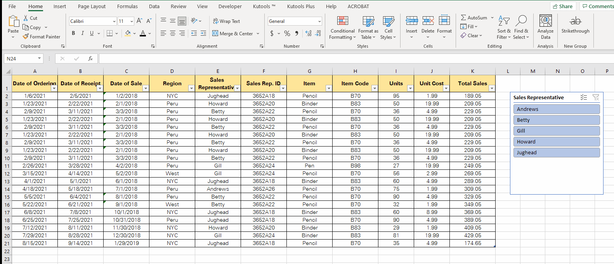This screenshot has width=614, height=264.
Task: Click the Merge & Center icon
Action: coord(215,34)
